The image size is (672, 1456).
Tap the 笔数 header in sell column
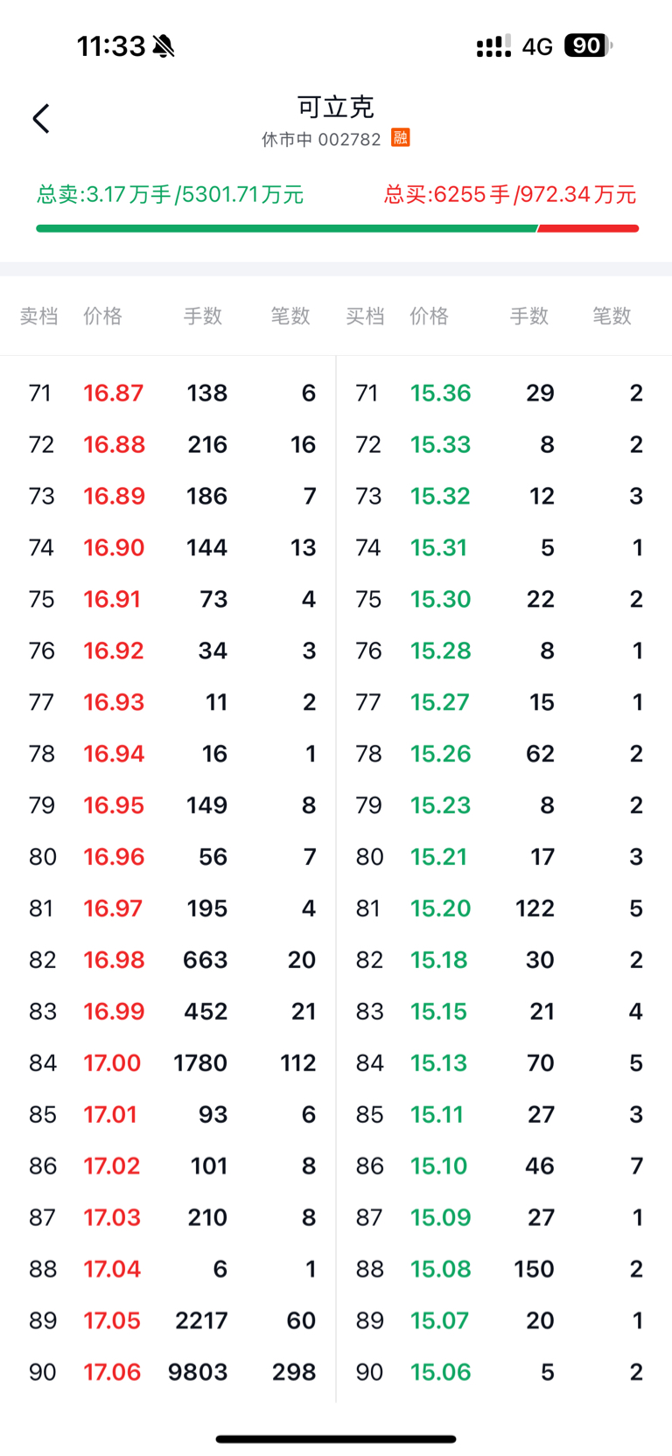pos(290,316)
